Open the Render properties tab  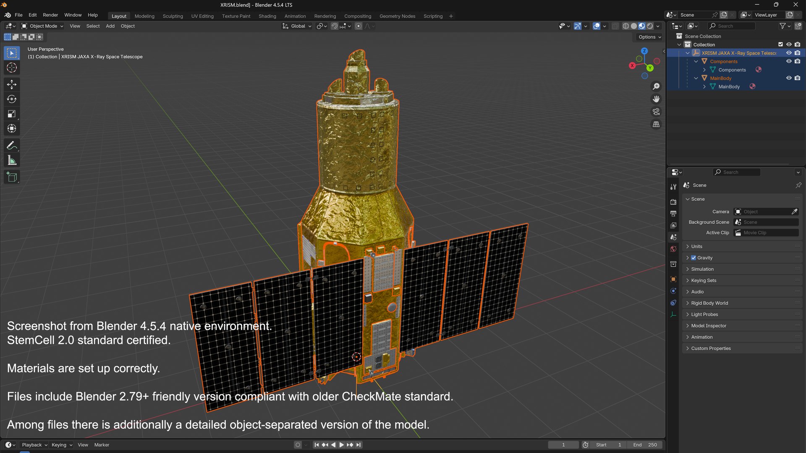tap(673, 202)
